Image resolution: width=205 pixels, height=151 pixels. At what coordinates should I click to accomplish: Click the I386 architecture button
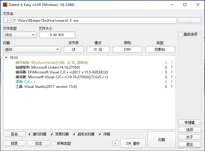(x=127, y=49)
